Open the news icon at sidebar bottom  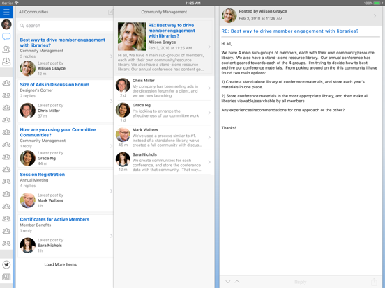pos(6,277)
